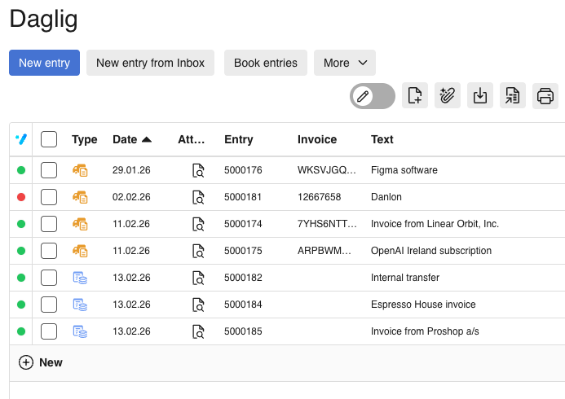565x399 pixels.
Task: Click the printer icon
Action: (545, 96)
